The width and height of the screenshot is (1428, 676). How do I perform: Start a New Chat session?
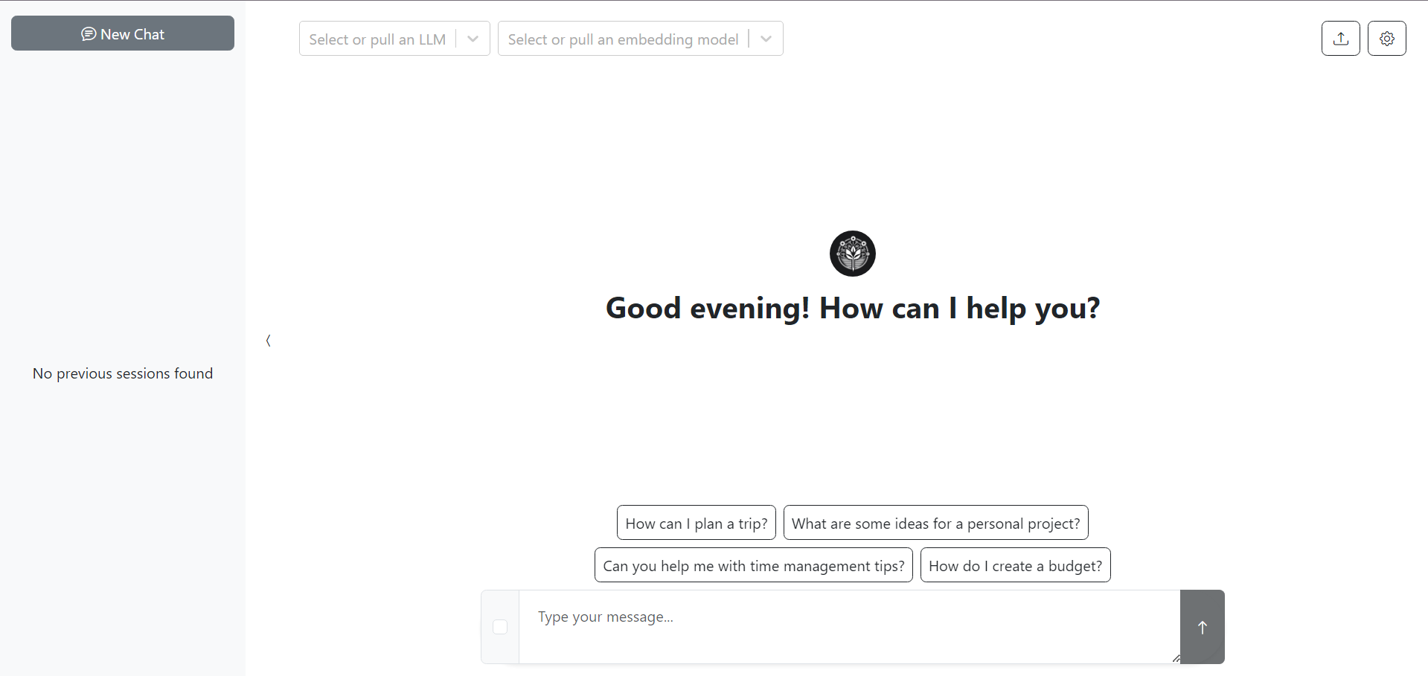(x=123, y=33)
